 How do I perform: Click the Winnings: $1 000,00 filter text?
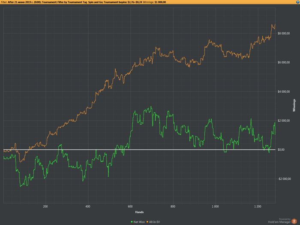(x=154, y=2)
